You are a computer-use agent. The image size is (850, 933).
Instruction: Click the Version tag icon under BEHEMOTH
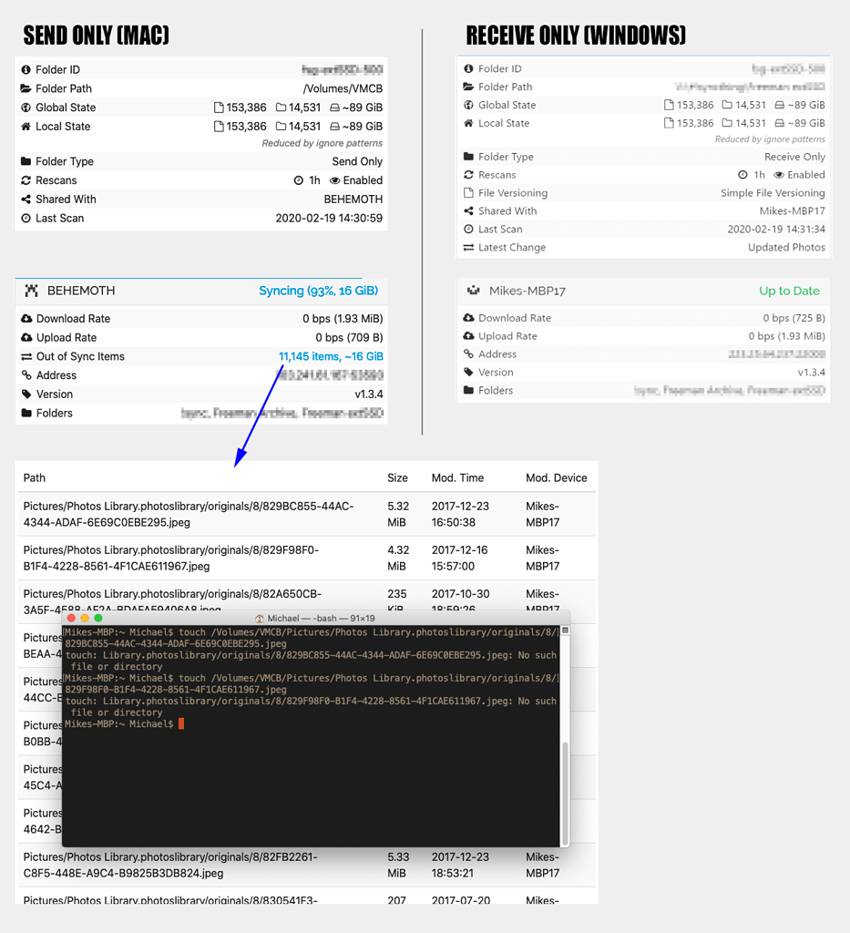click(x=26, y=395)
